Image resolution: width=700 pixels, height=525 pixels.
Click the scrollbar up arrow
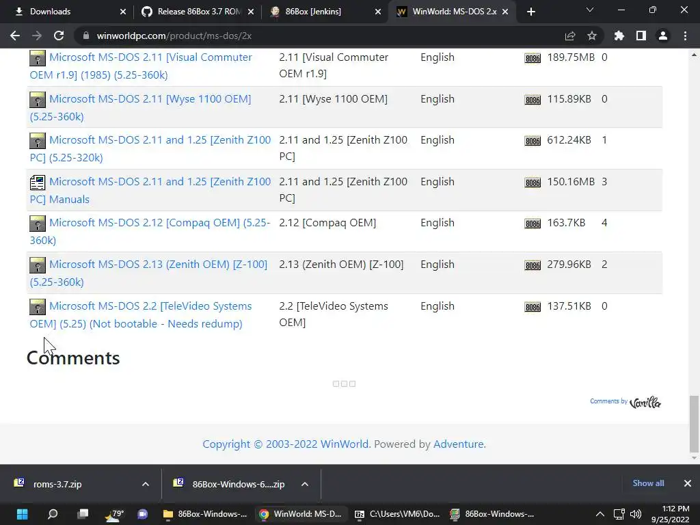pyautogui.click(x=693, y=55)
